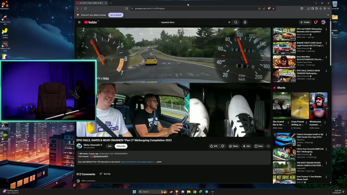Dismiss the default browser banner

[x=328, y=15]
